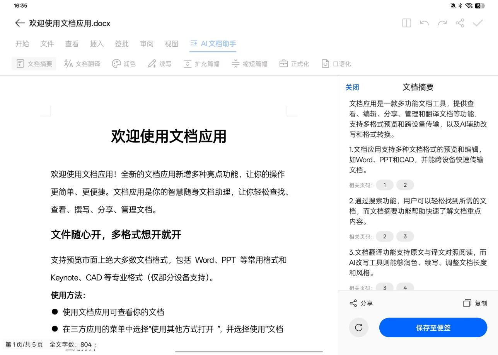Tap the back arrow next to the file name

(20, 23)
